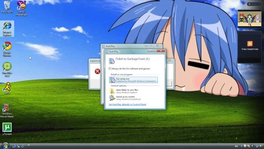Click the Bluetooth tray icon
Screen dimensions: 264x149
(252, 146)
